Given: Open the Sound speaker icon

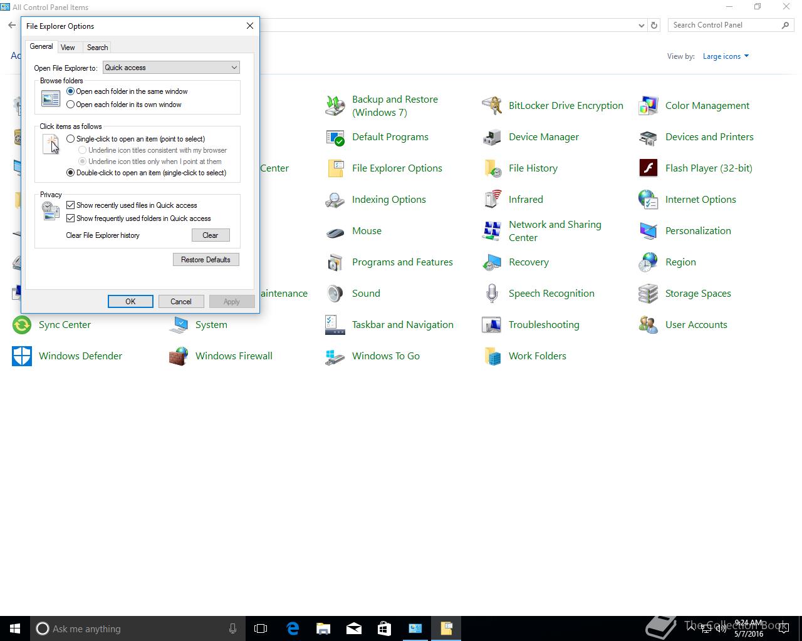Looking at the screenshot, I should coord(335,294).
